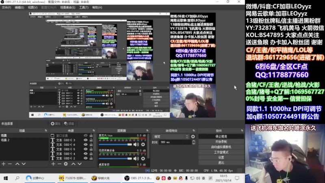Open the 工具(T) menu

coord(84,7)
